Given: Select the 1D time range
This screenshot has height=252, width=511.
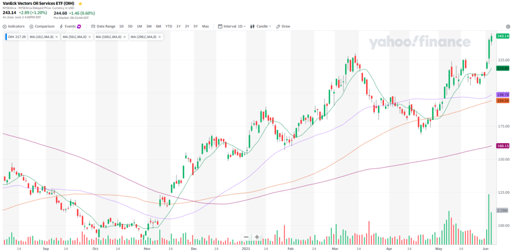Looking at the screenshot, I should [x=121, y=26].
